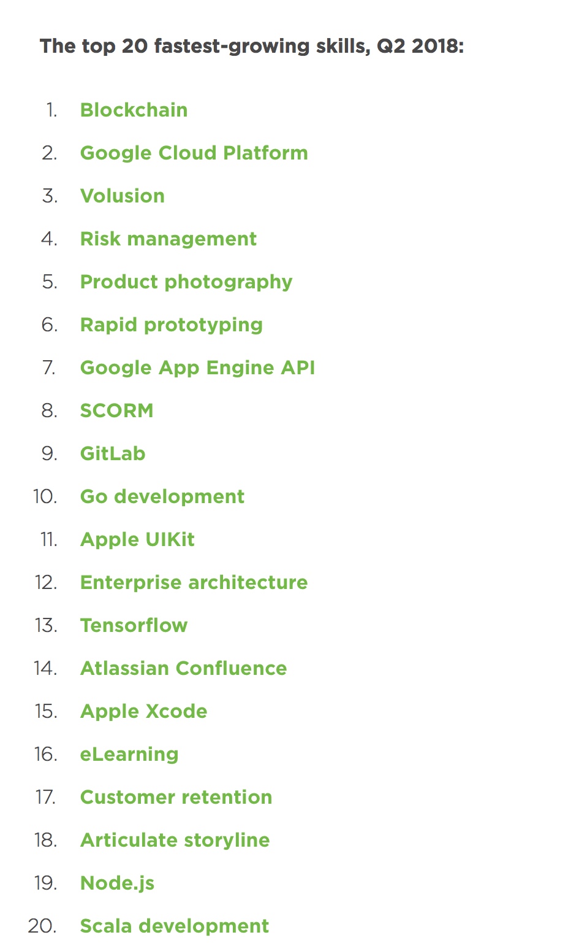Viewport: 587px width, 951px height.
Task: Open the Google App Engine API link
Action: (x=197, y=368)
